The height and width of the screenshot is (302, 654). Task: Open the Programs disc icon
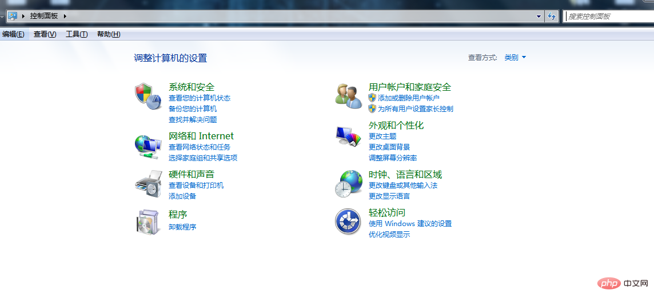[148, 222]
